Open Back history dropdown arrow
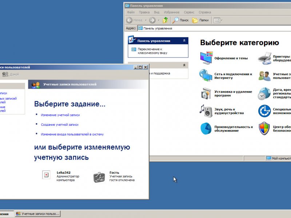This screenshot has width=291, height=218. [146, 20]
